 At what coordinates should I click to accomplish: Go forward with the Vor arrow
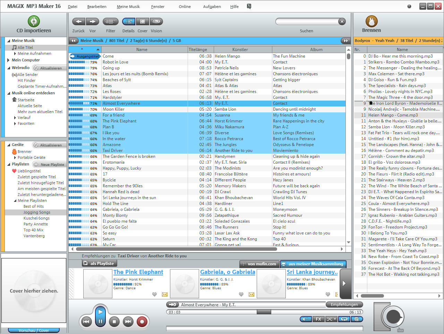(x=93, y=22)
